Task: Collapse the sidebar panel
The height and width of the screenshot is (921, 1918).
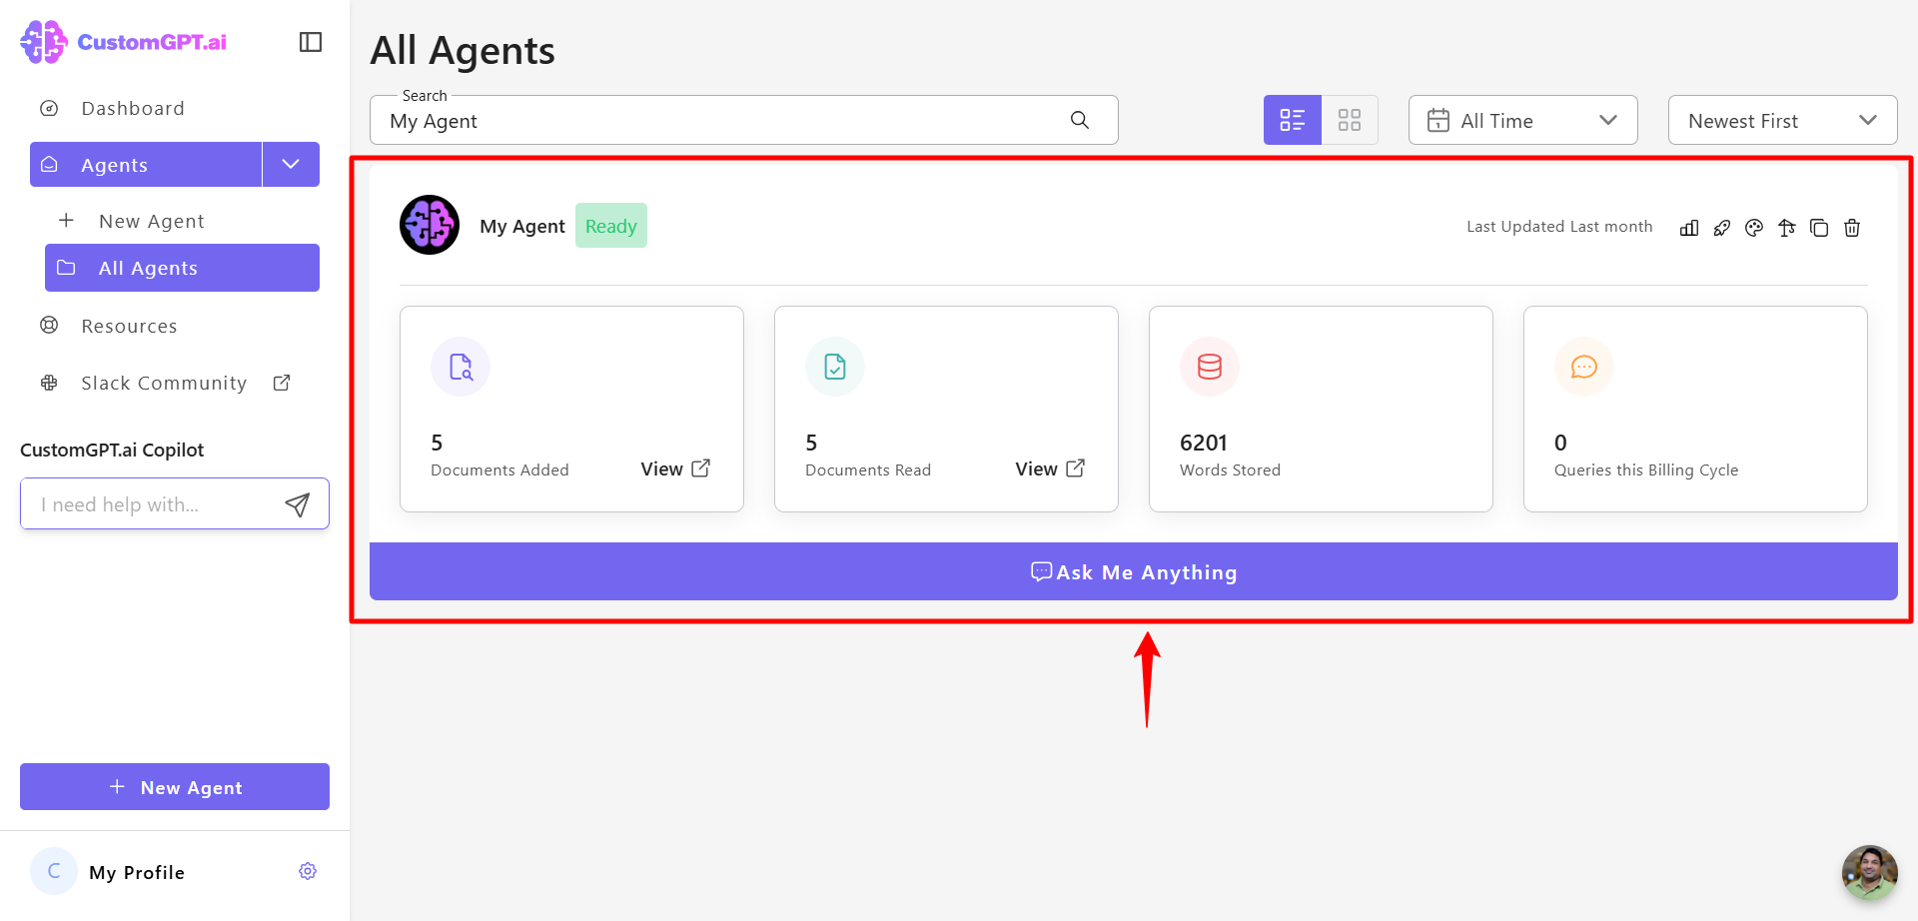Action: (311, 42)
